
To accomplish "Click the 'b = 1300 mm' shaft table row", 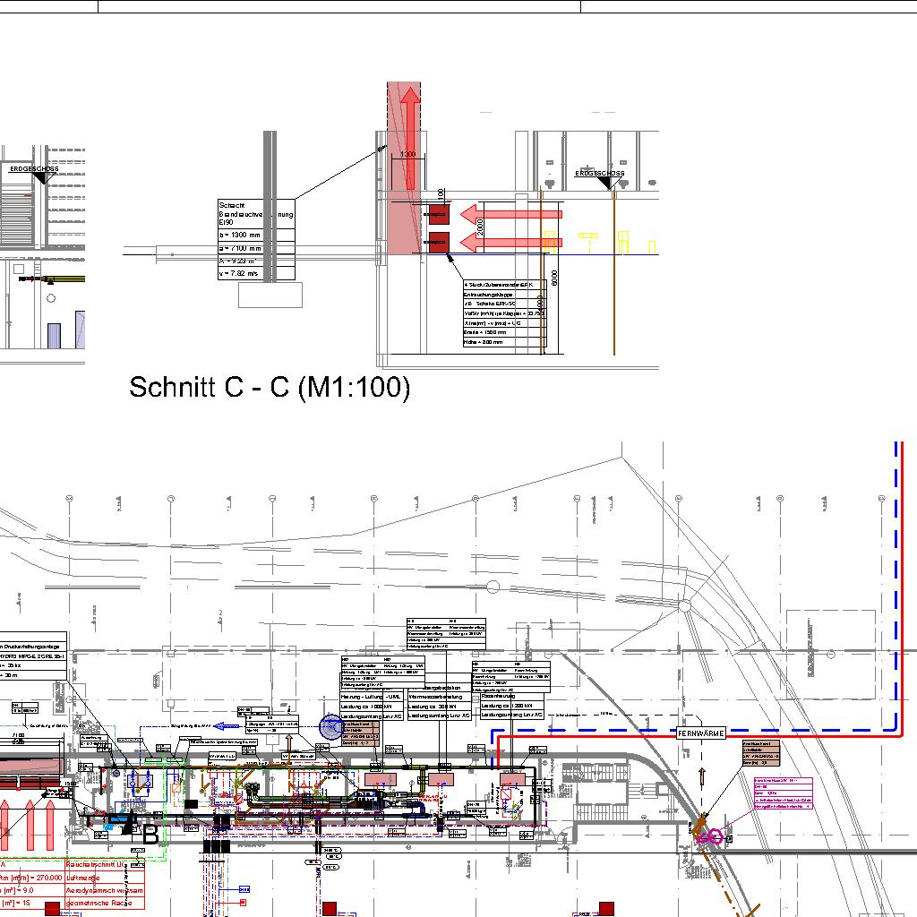I will point(255,234).
